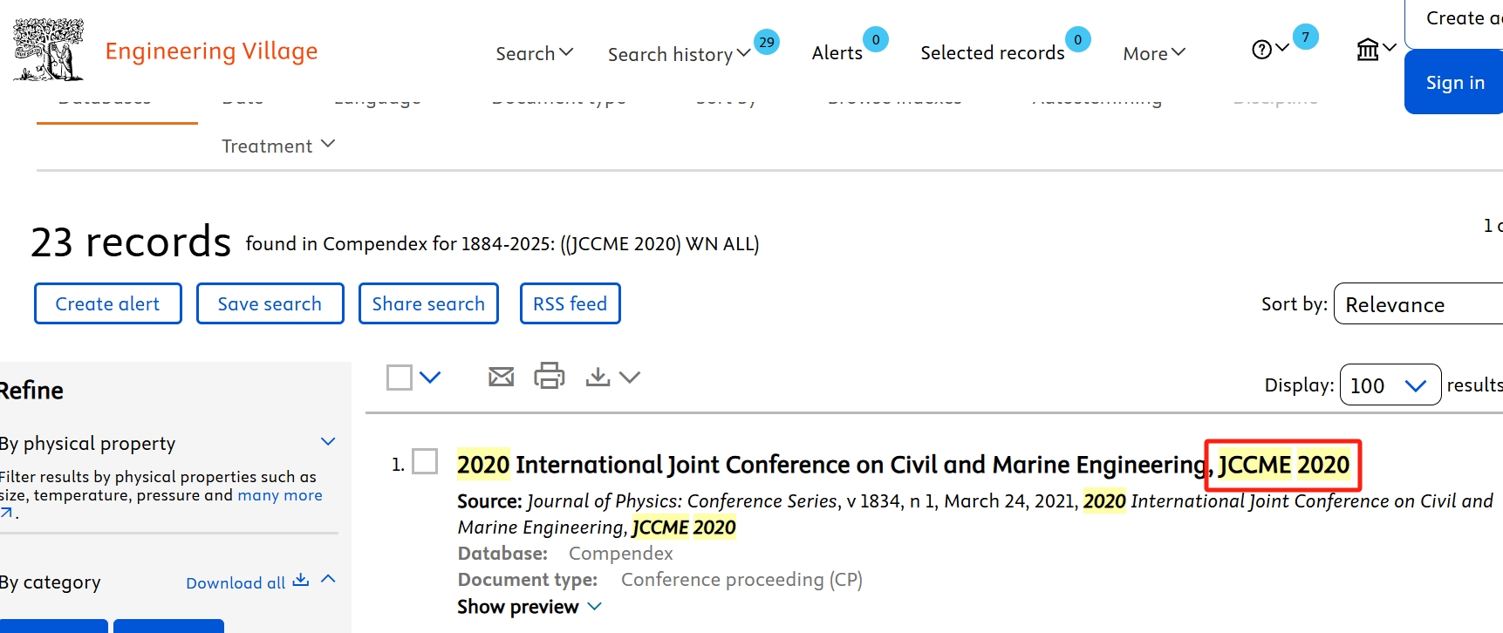Click the notification badge showing 7
Screen dimensions: 1503x633
pyautogui.click(x=1305, y=37)
